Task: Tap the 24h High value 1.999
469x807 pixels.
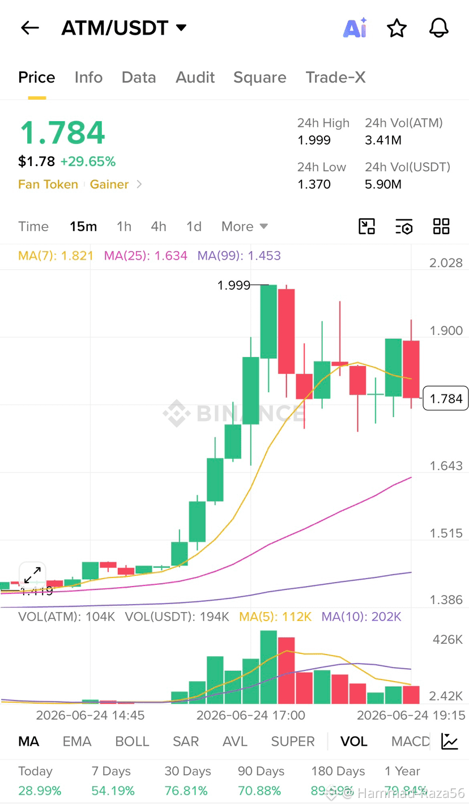Action: tap(314, 140)
